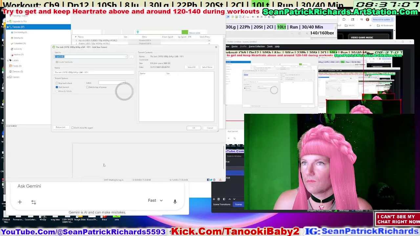Open OBS Docks menu
Image resolution: width=420 pixels, height=236 pixels.
click(x=234, y=47)
